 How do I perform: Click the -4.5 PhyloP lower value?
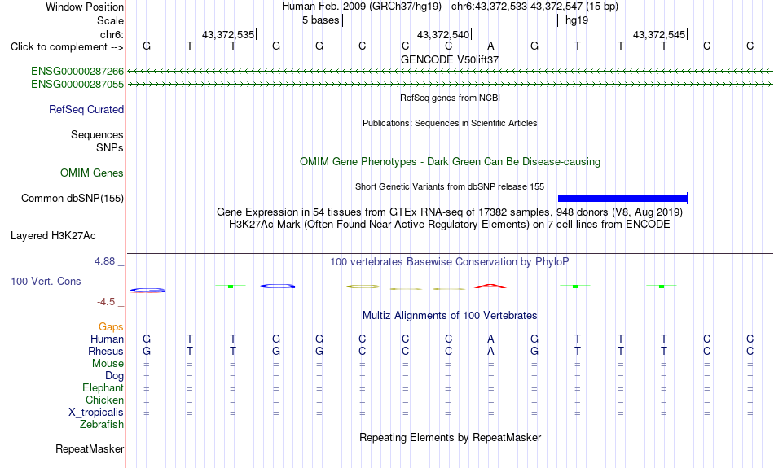(106, 302)
